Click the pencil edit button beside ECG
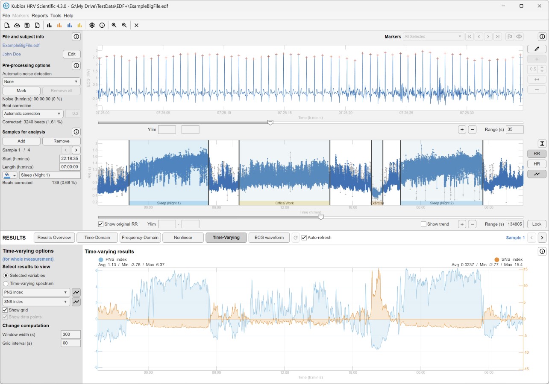The height and width of the screenshot is (384, 549). [537, 49]
